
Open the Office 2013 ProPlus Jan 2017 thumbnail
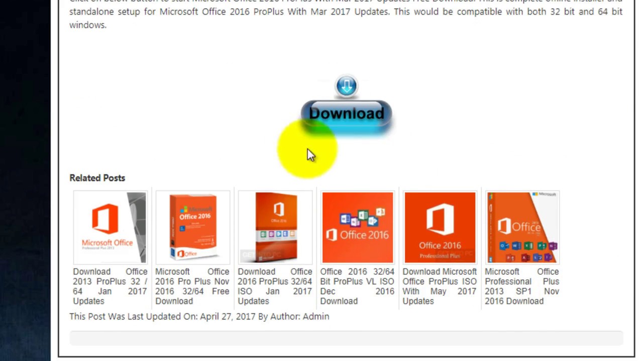coord(110,227)
